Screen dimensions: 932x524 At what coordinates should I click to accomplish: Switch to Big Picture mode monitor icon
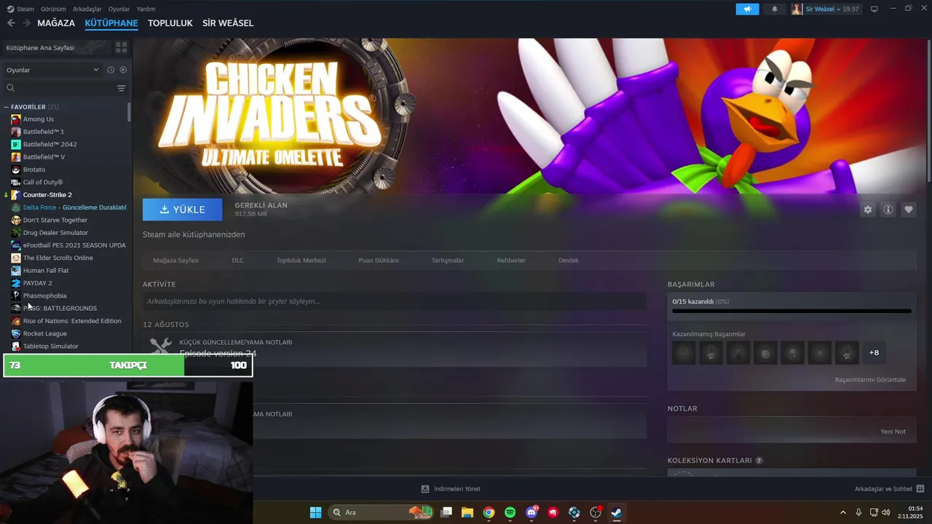pyautogui.click(x=874, y=9)
